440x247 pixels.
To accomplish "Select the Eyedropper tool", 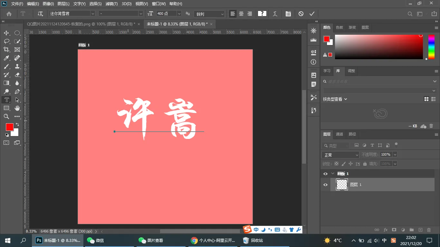I will (x=6, y=58).
